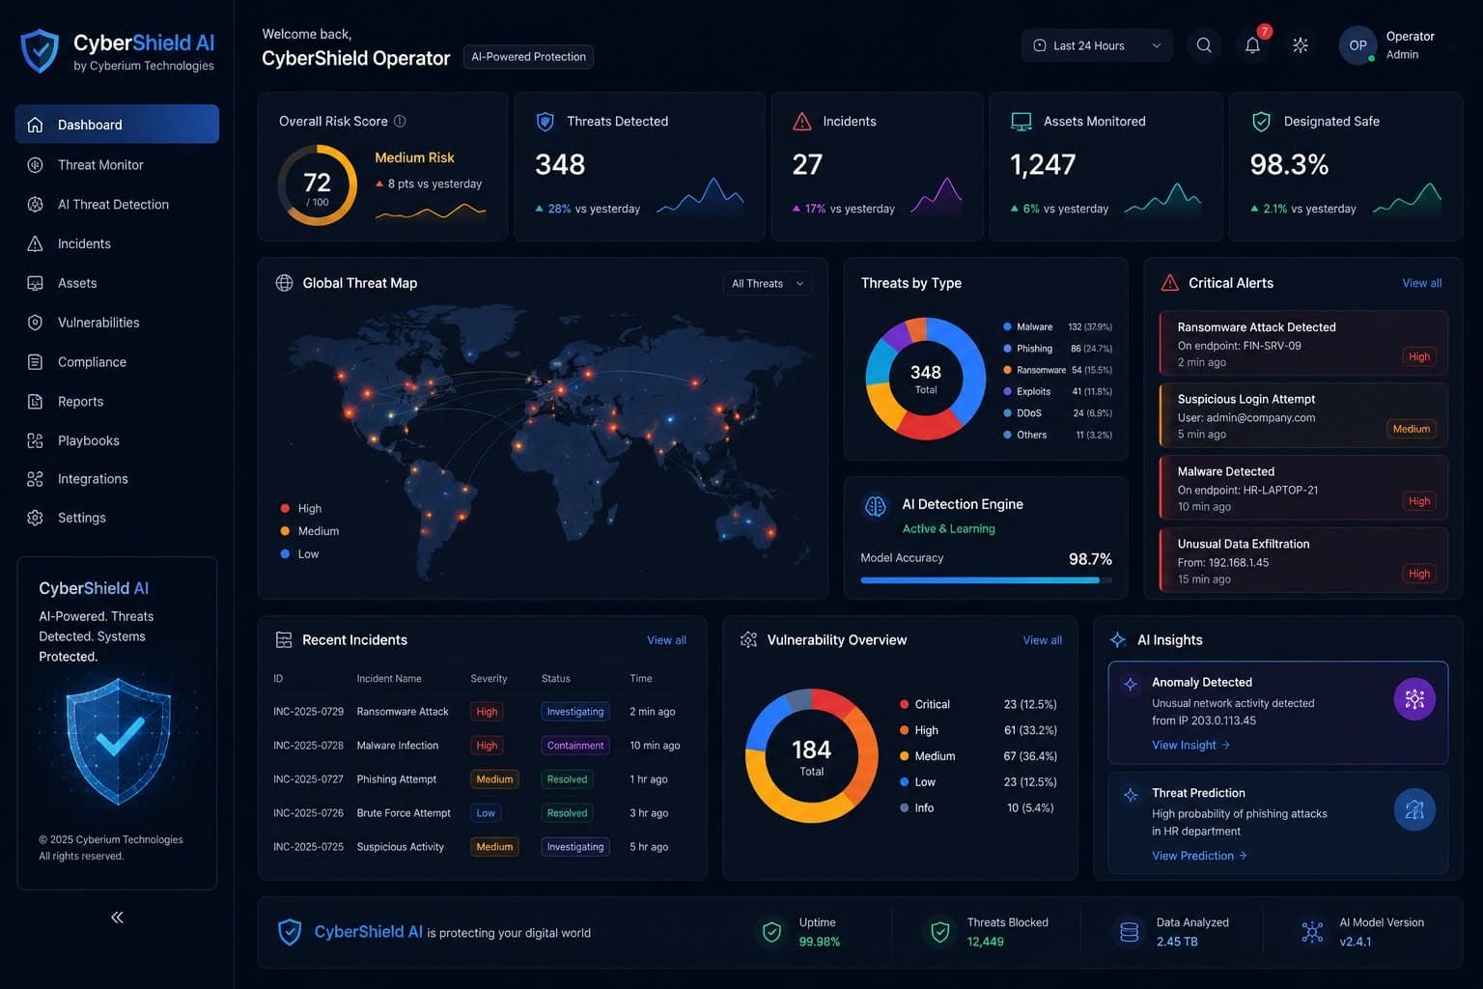This screenshot has height=989, width=1483.
Task: Open Compliance in the sidebar
Action: [117, 362]
